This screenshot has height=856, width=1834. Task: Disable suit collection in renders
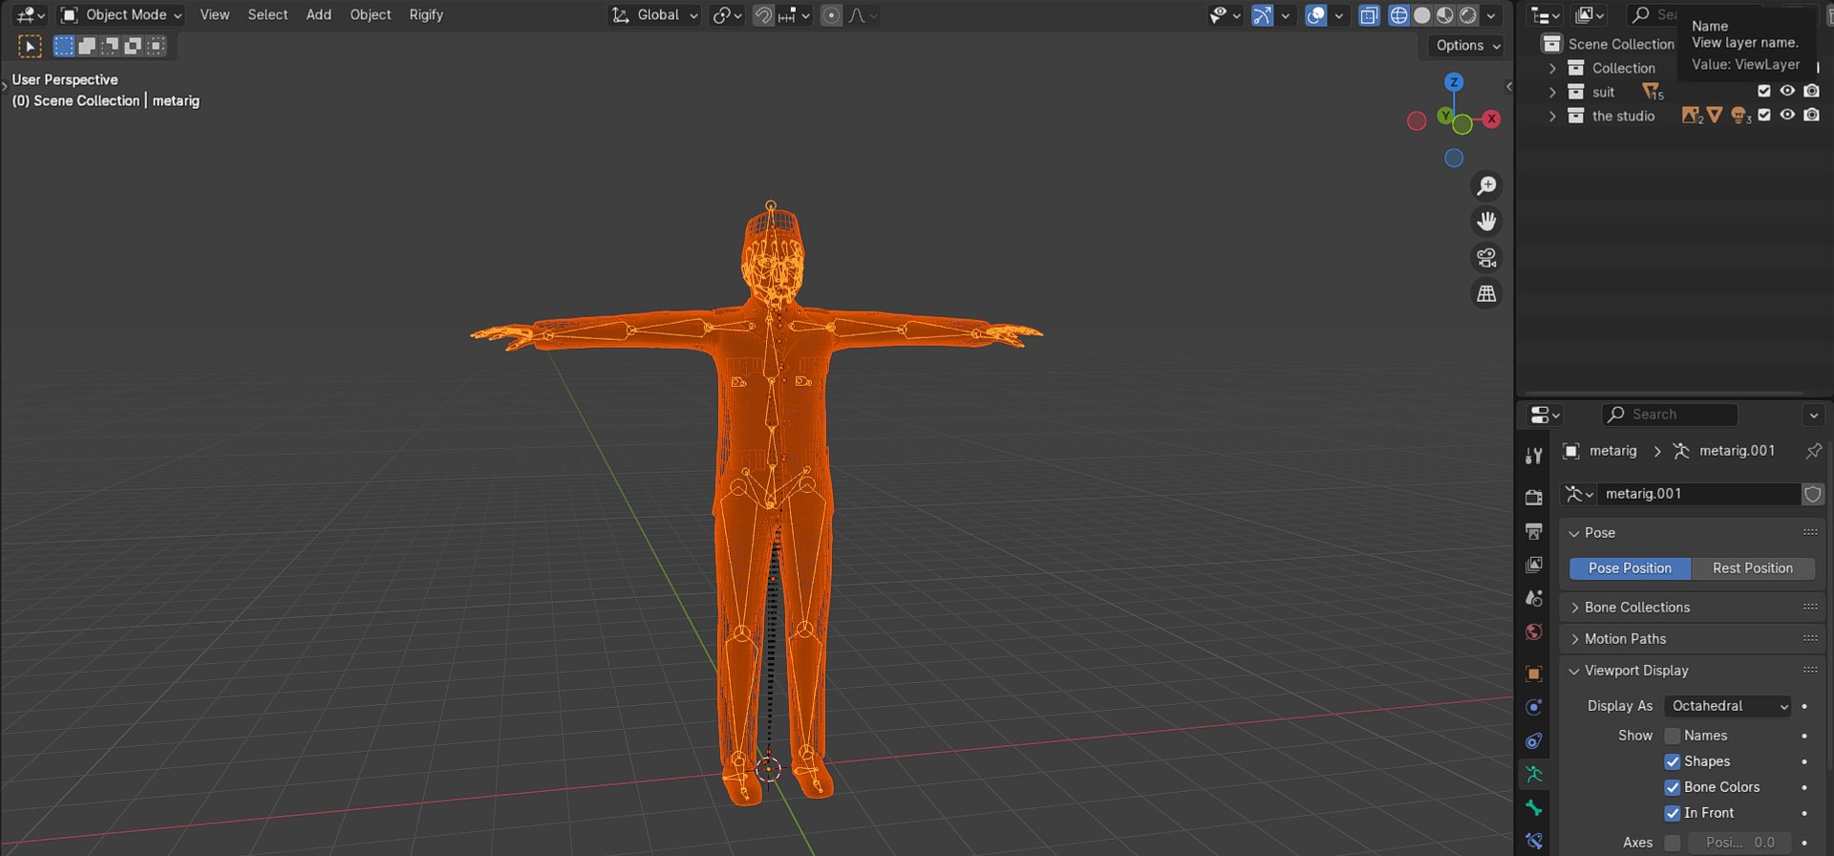click(x=1811, y=91)
